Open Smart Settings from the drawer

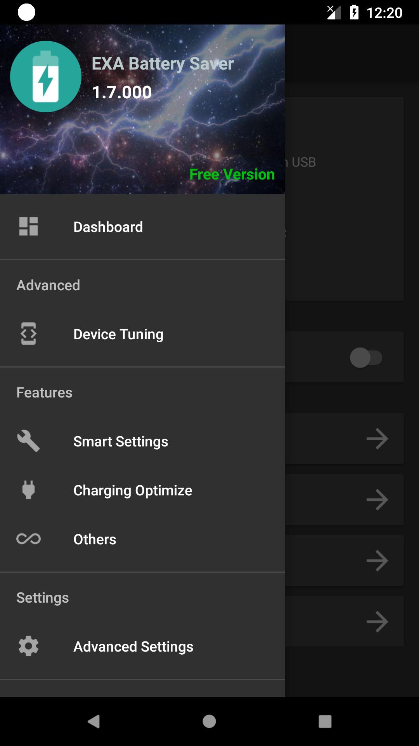point(142,441)
